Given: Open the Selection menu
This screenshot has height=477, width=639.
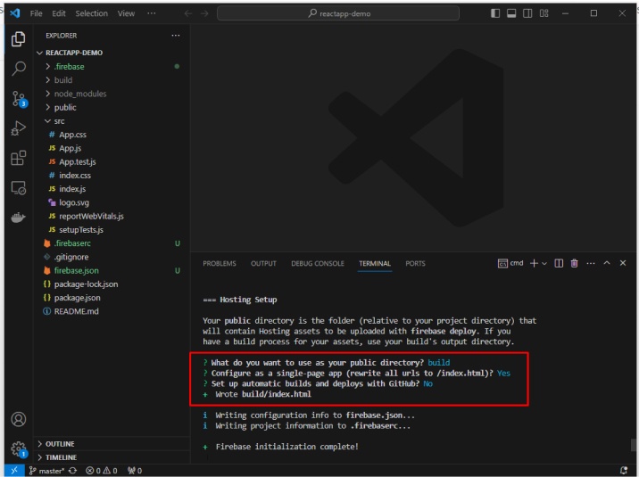Looking at the screenshot, I should [91, 13].
